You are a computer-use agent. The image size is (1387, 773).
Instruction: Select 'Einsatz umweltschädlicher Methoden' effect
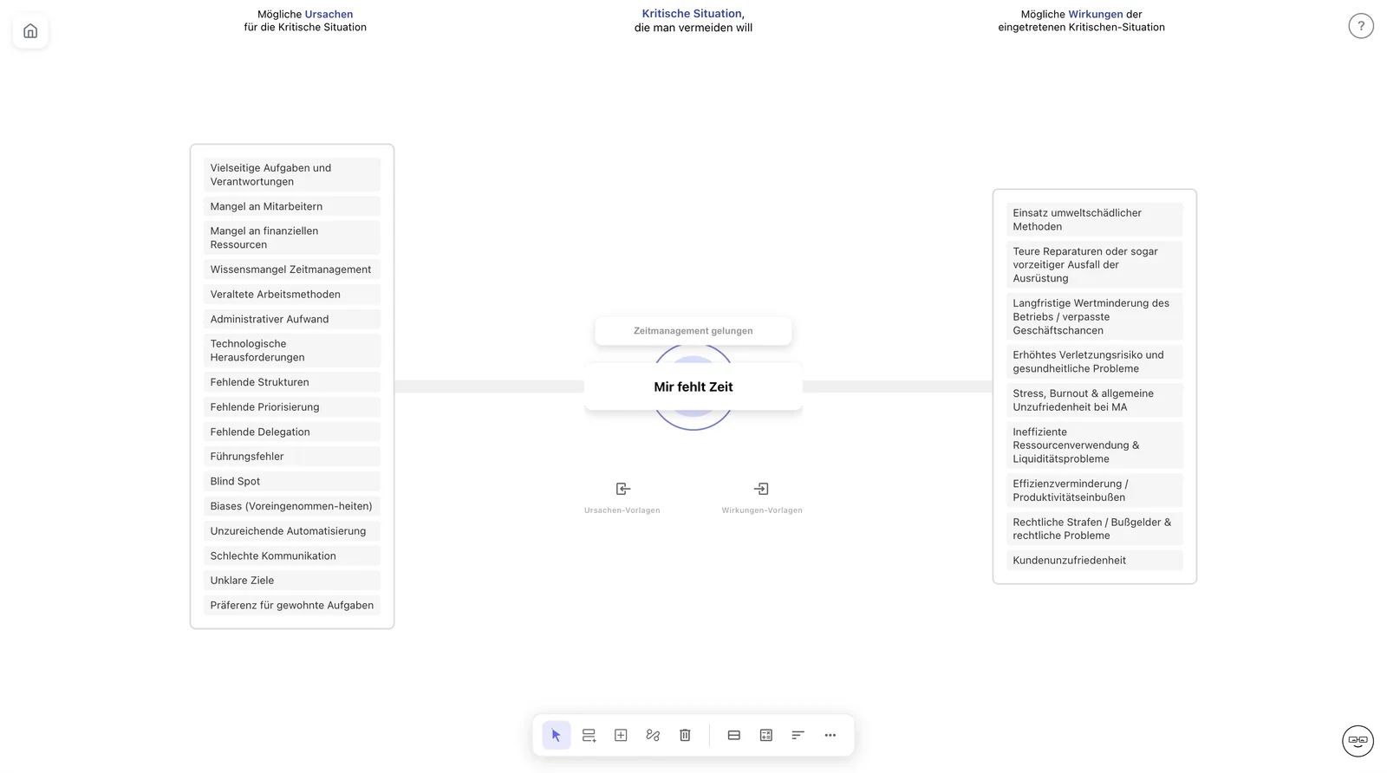[x=1095, y=220]
